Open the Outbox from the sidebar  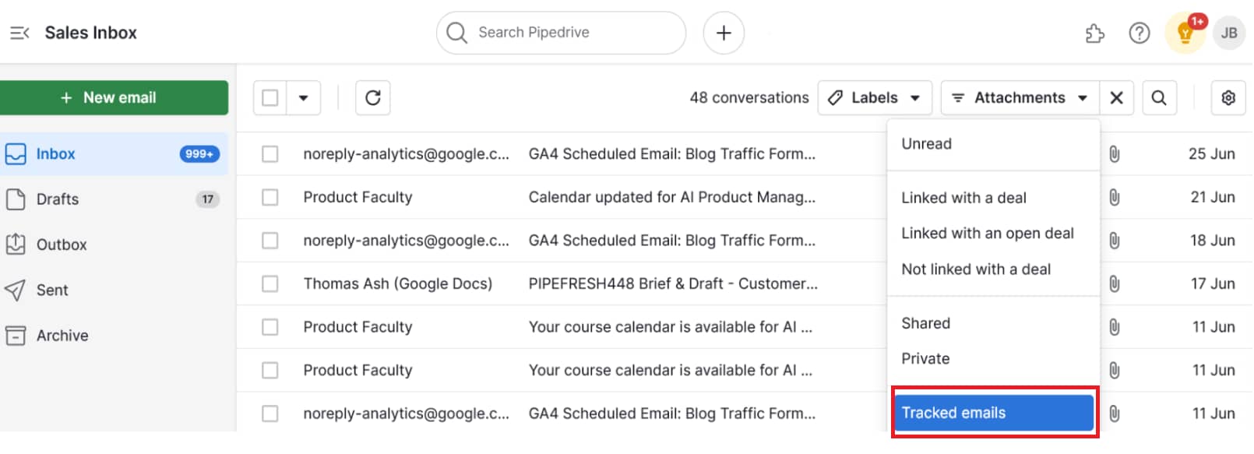16,244
